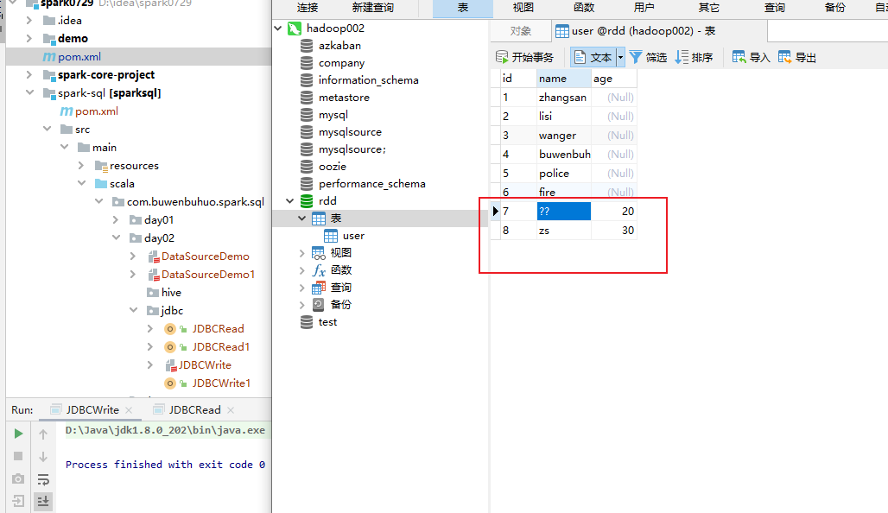888x513 pixels.
Task: Expand the 函数 functions node
Action: [x=301, y=270]
